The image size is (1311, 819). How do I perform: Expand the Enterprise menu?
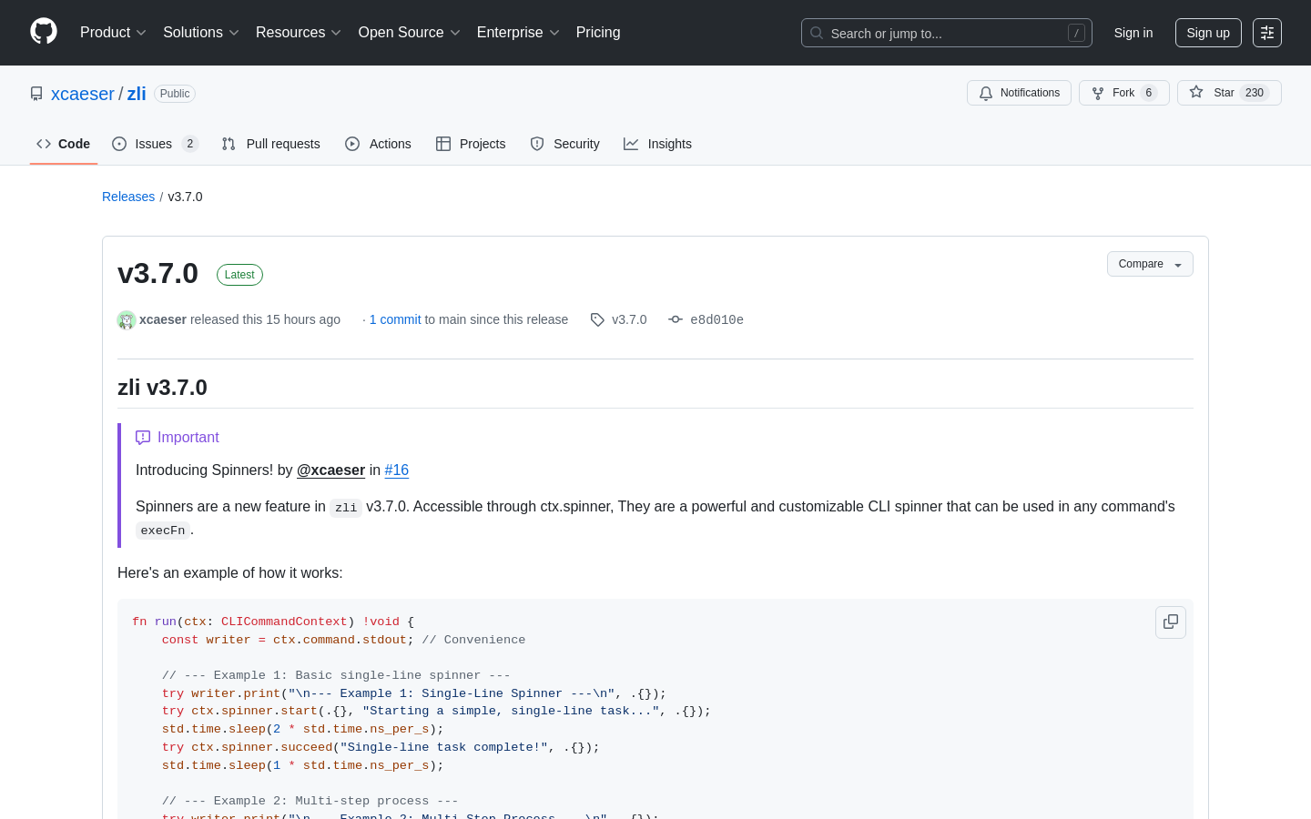pyautogui.click(x=518, y=33)
